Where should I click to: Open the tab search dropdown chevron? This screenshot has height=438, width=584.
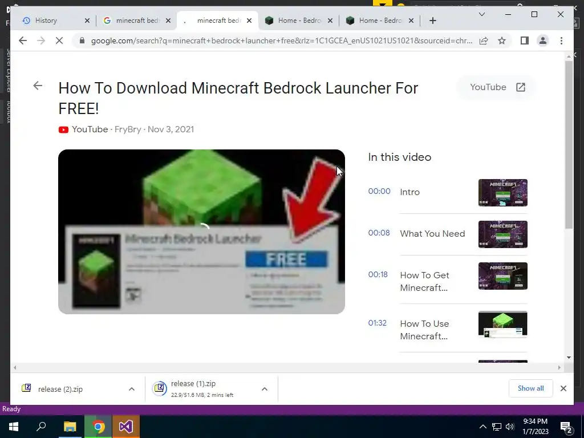(481, 14)
